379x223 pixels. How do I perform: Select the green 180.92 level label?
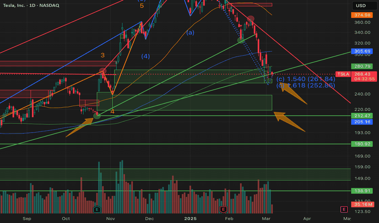(x=362, y=144)
